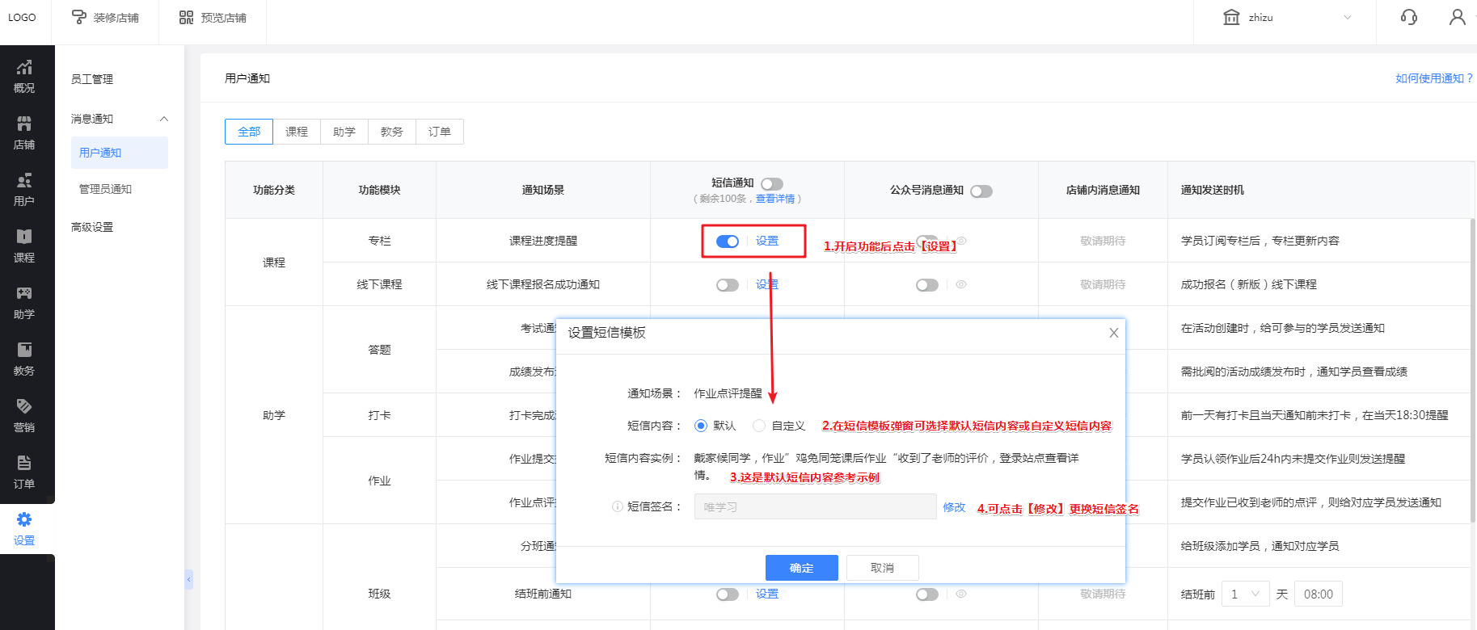Collapse the 消息通知 menu section
Image resolution: width=1477 pixels, height=630 pixels.
coord(164,119)
